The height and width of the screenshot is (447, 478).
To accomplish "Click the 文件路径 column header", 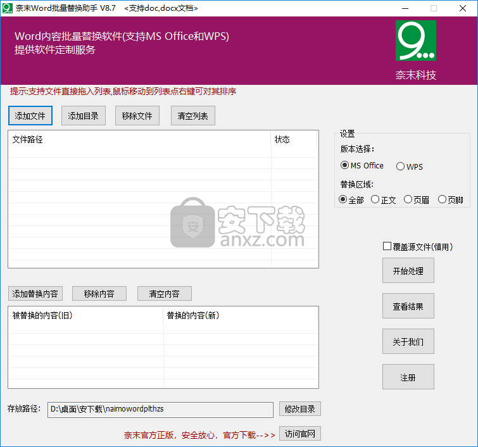I will pyautogui.click(x=140, y=139).
